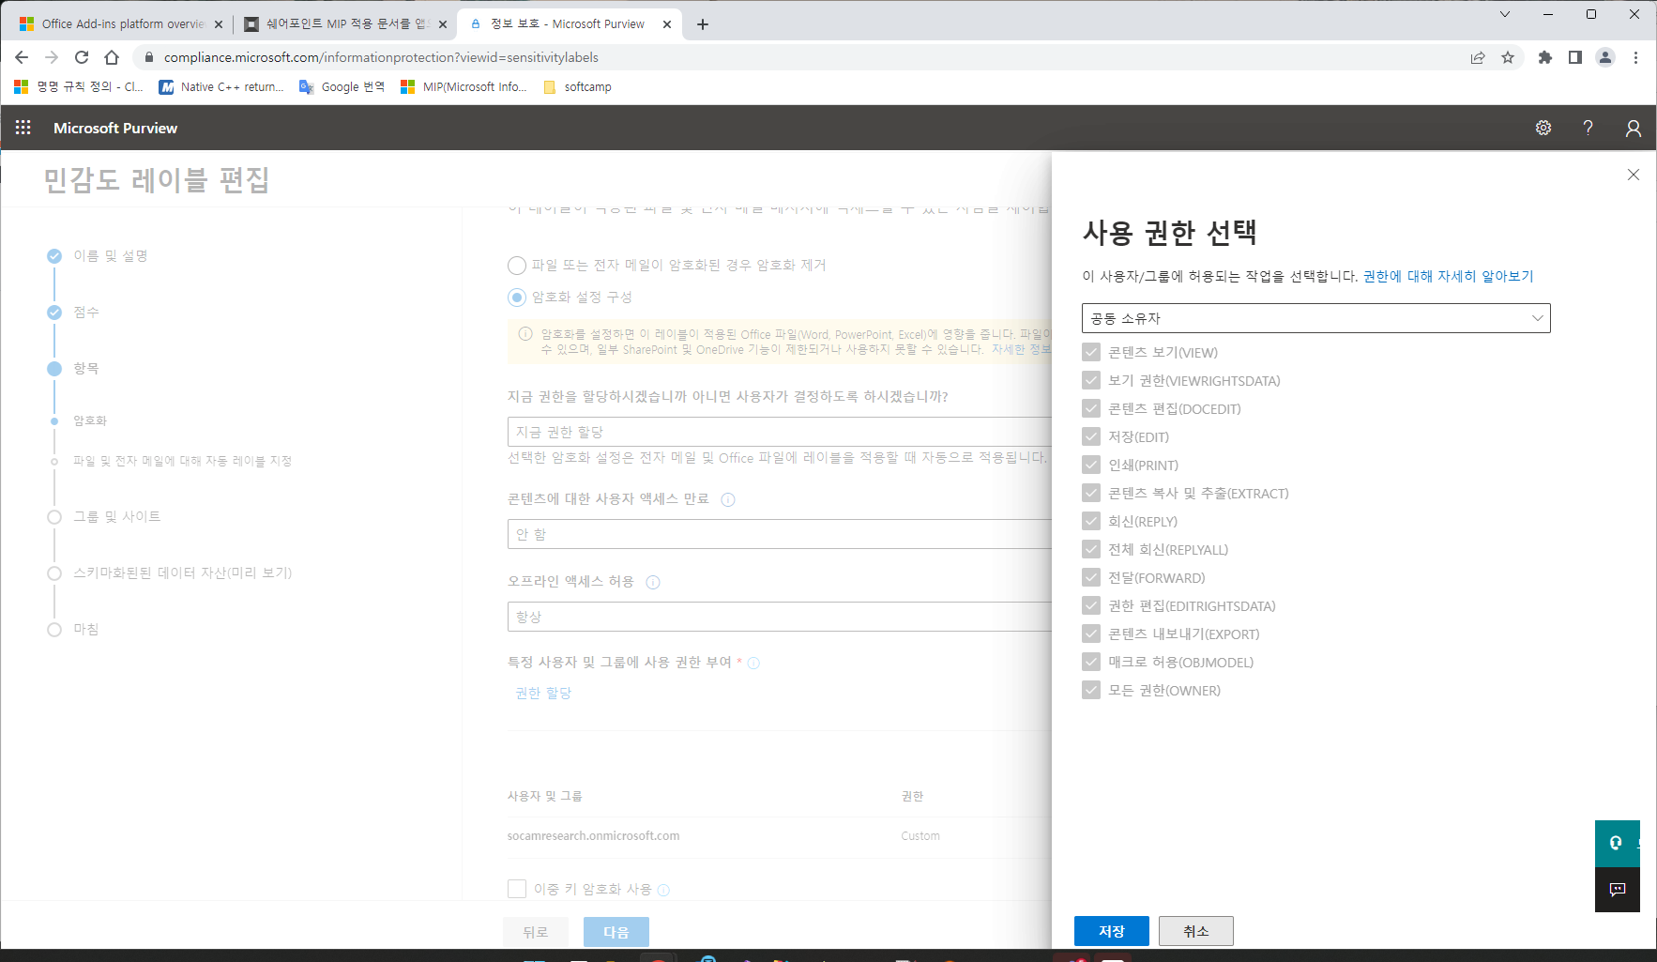
Task: Click info icon by double key encryption
Action: (663, 890)
